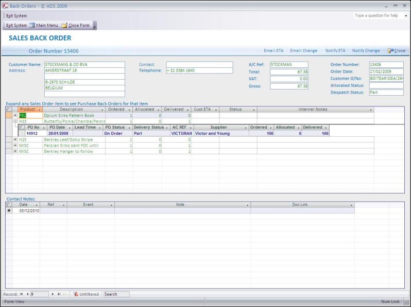Open the Cust ETA column dropdown
The height and width of the screenshot is (307, 411).
click(x=216, y=110)
